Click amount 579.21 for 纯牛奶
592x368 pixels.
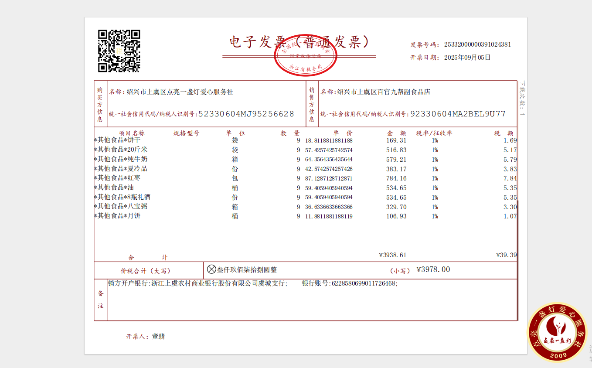click(396, 160)
